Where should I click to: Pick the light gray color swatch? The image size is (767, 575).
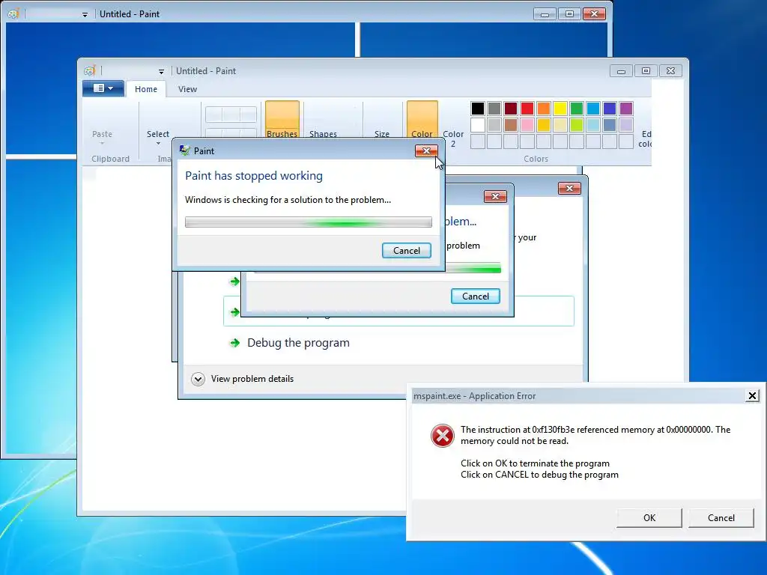(494, 125)
